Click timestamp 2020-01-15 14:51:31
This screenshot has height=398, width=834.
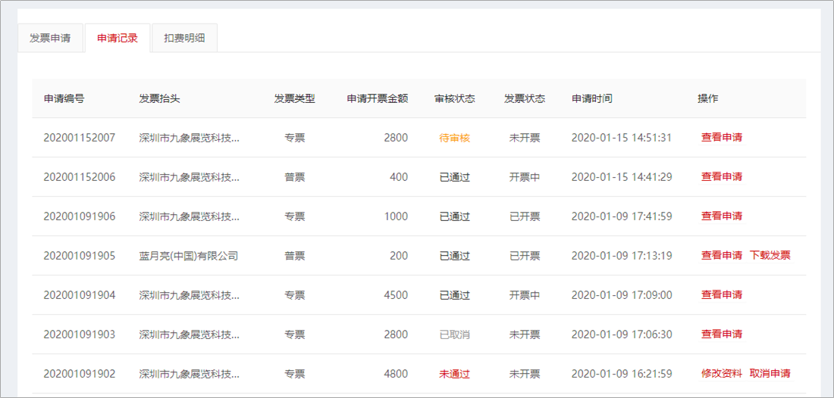tap(622, 138)
